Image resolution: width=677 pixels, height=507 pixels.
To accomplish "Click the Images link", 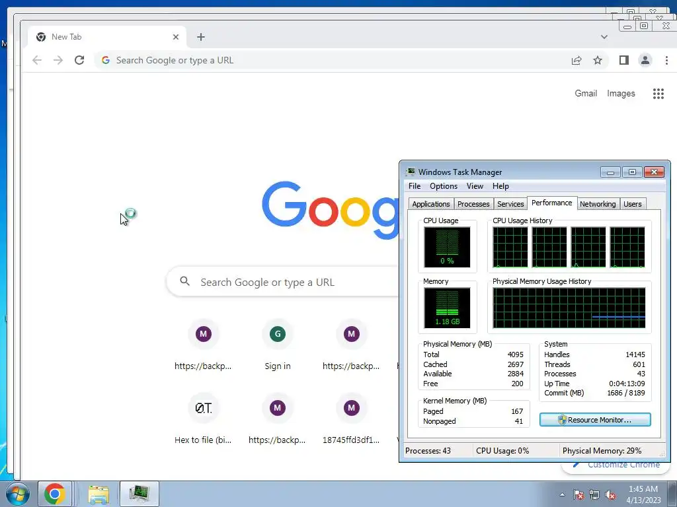I will pyautogui.click(x=621, y=94).
